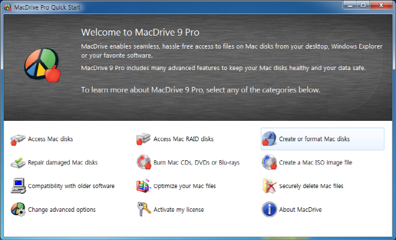The image size is (396, 240).
Task: Open Activate my license
Action: coord(179,210)
